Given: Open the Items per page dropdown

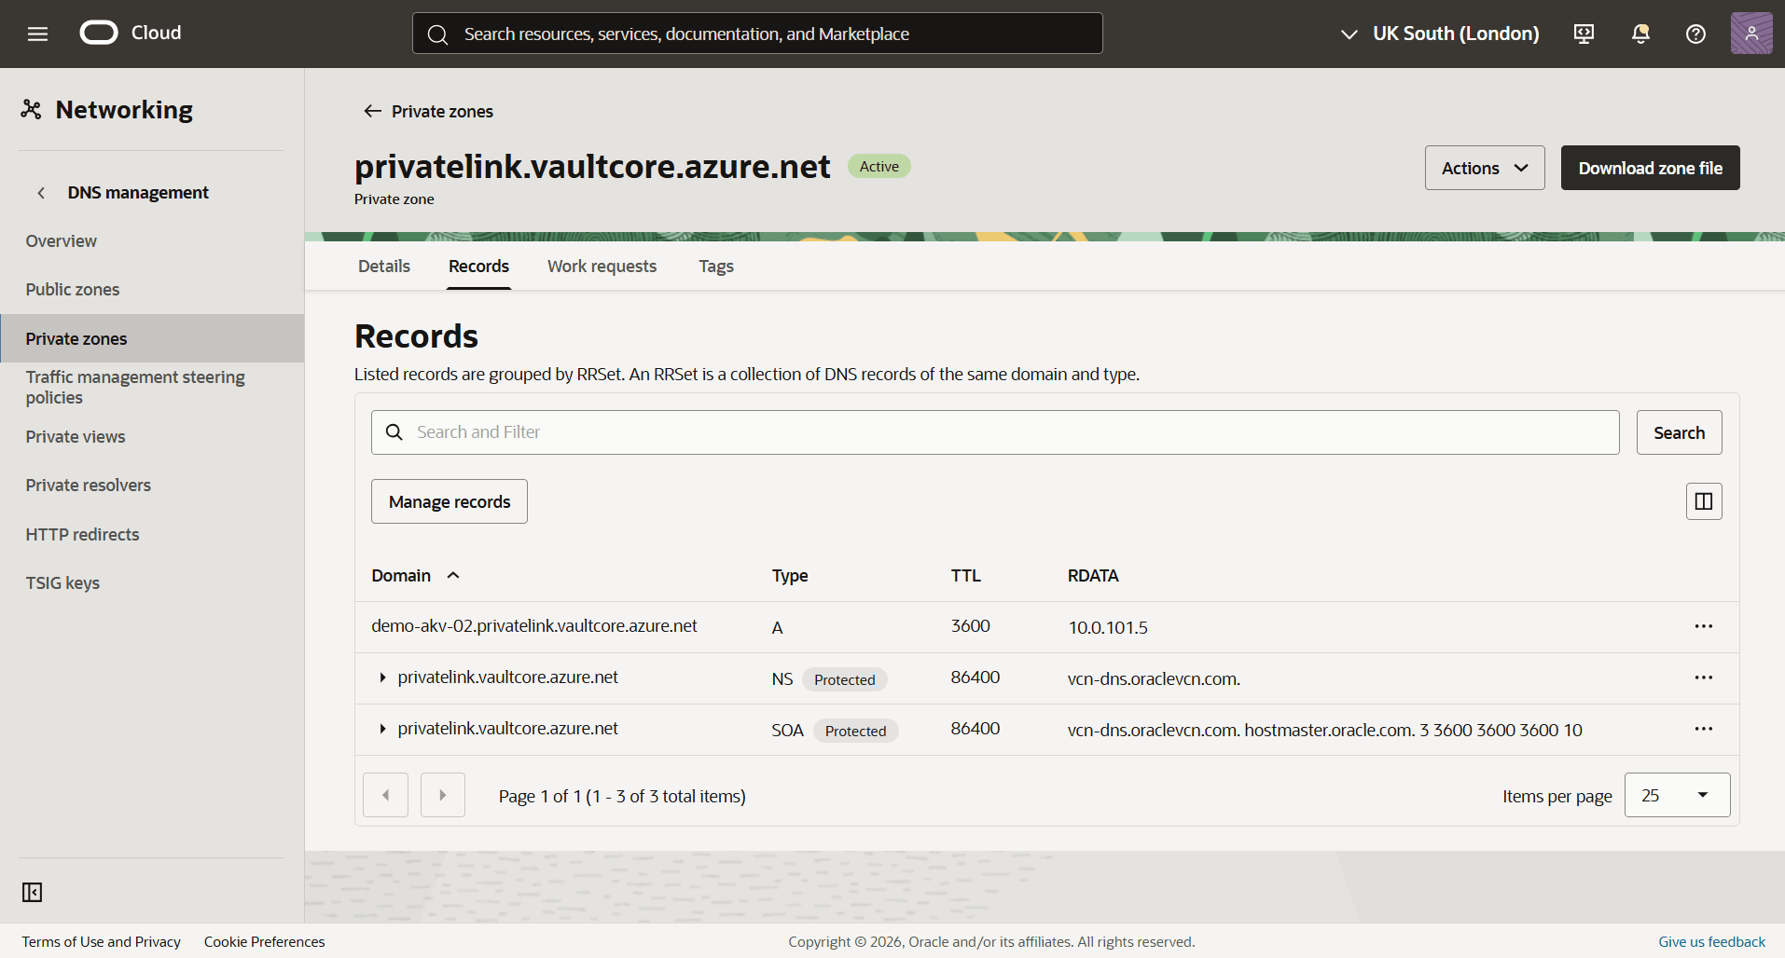Looking at the screenshot, I should coord(1676,795).
